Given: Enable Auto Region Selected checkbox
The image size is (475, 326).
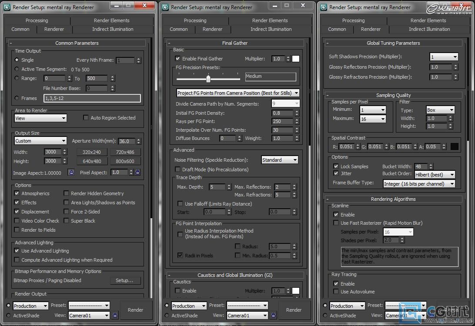Looking at the screenshot, I should (86, 117).
